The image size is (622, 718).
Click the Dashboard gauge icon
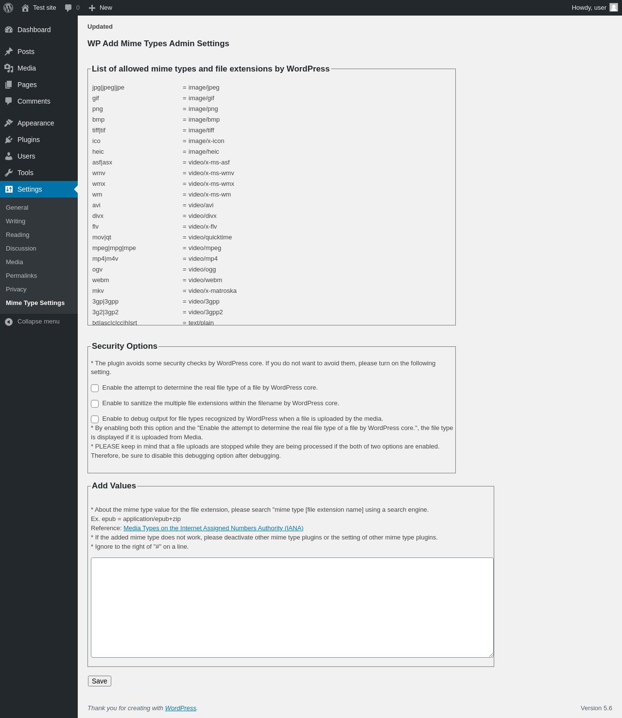9,30
